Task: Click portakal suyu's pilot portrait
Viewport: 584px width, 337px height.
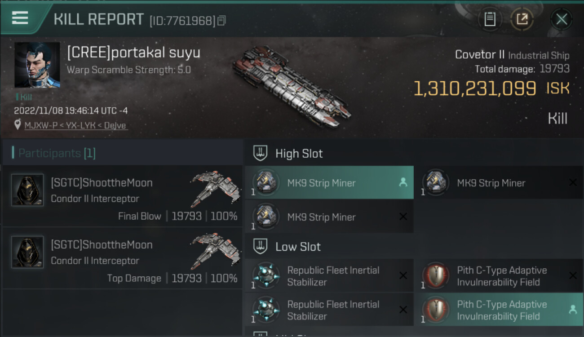Action: pyautogui.click(x=37, y=65)
